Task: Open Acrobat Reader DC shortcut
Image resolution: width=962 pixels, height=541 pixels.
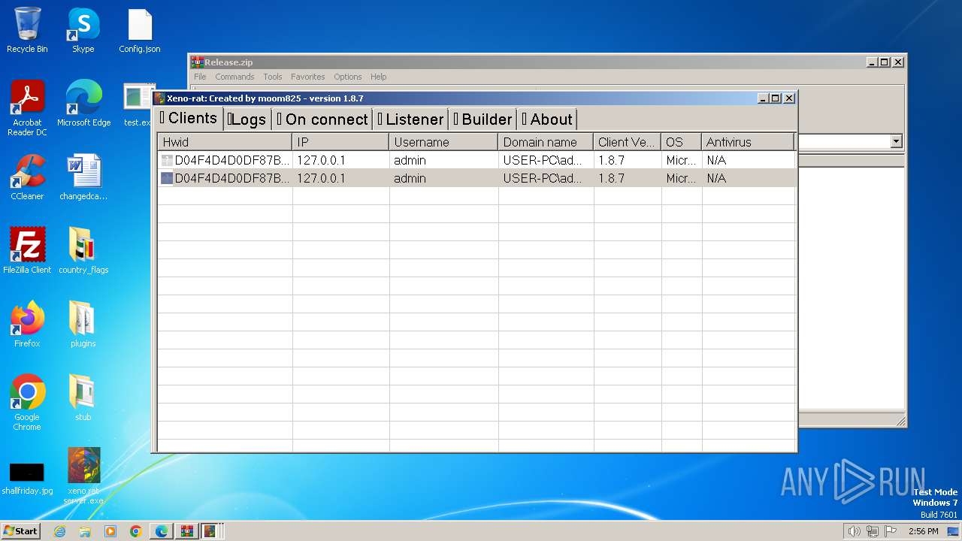Action: (27, 108)
